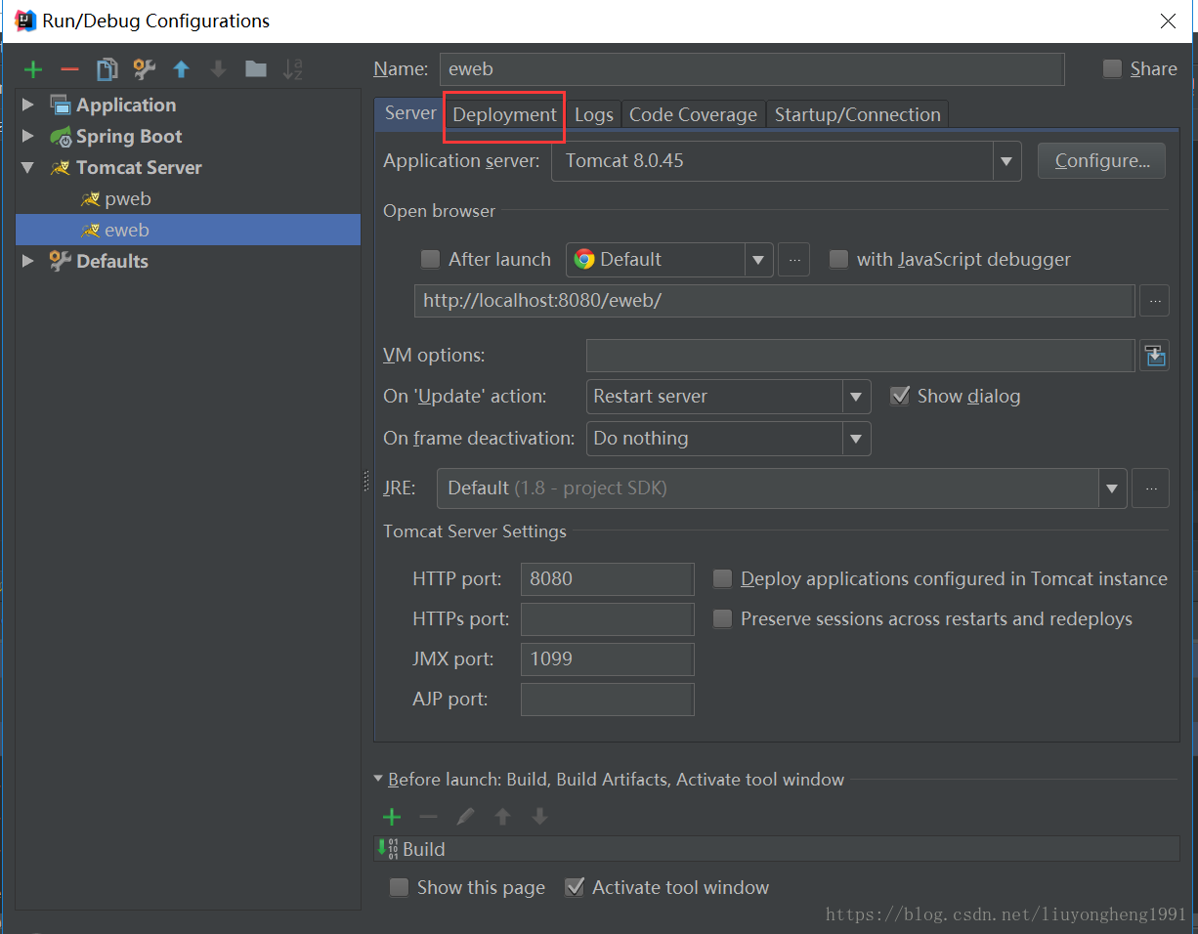Click the Build task row icon

pos(388,848)
